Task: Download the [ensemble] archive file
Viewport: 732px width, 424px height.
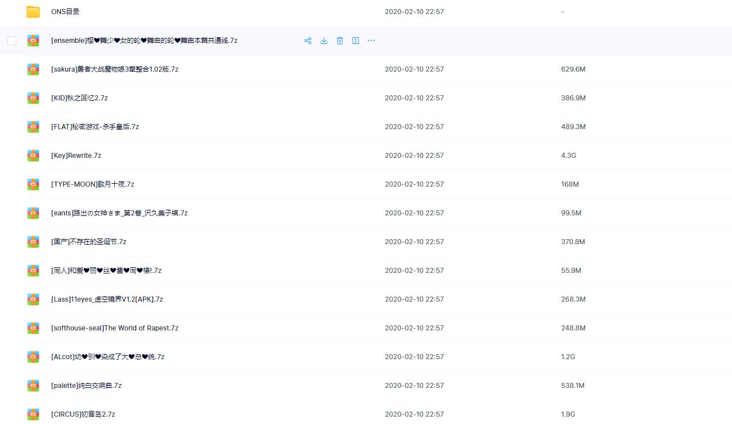Action: (x=324, y=41)
